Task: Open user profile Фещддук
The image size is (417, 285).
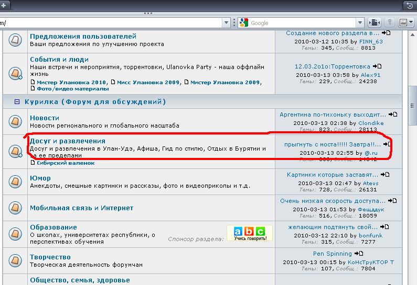Action: pyautogui.click(x=371, y=210)
